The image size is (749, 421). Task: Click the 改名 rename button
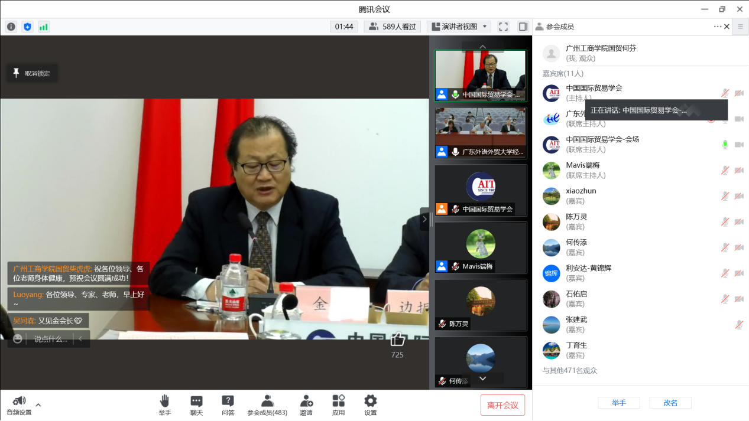coord(670,403)
